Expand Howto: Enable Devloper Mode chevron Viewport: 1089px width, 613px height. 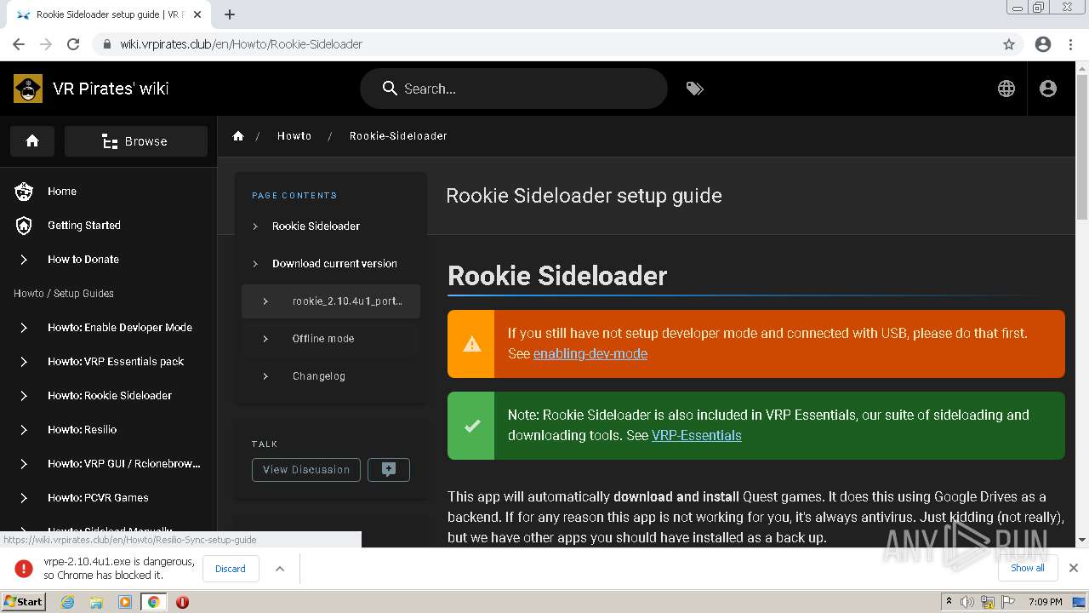point(24,328)
